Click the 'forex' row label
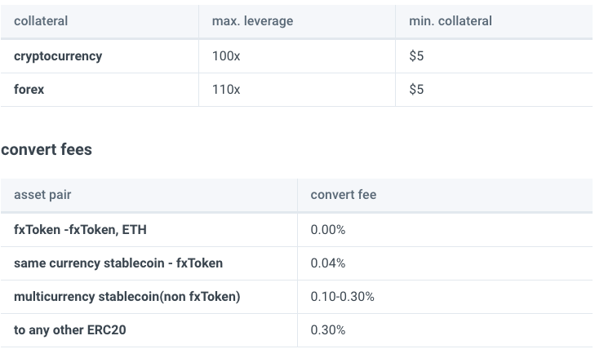Viewport: 595px width, 349px height. pos(29,90)
